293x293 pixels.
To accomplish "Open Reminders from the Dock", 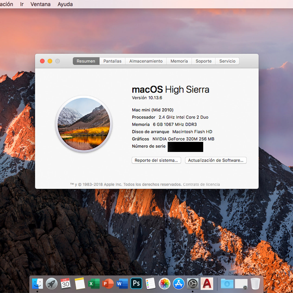I will [150, 283].
